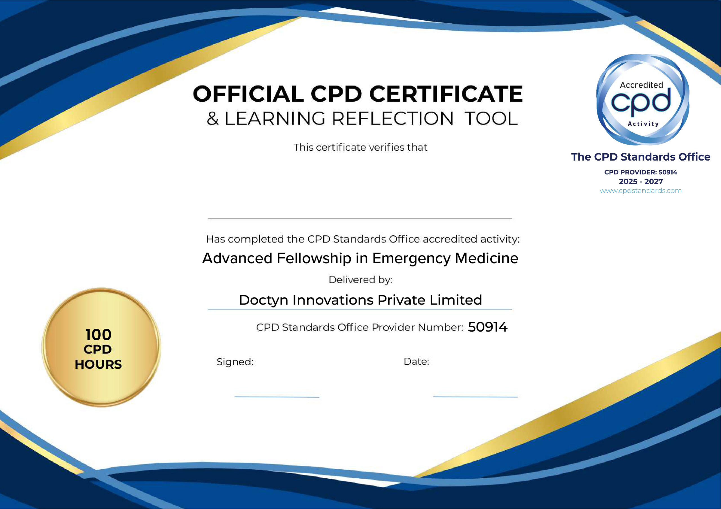
Task: Click 'CPD Standards Office Provider Number:' label
Action: 360,327
